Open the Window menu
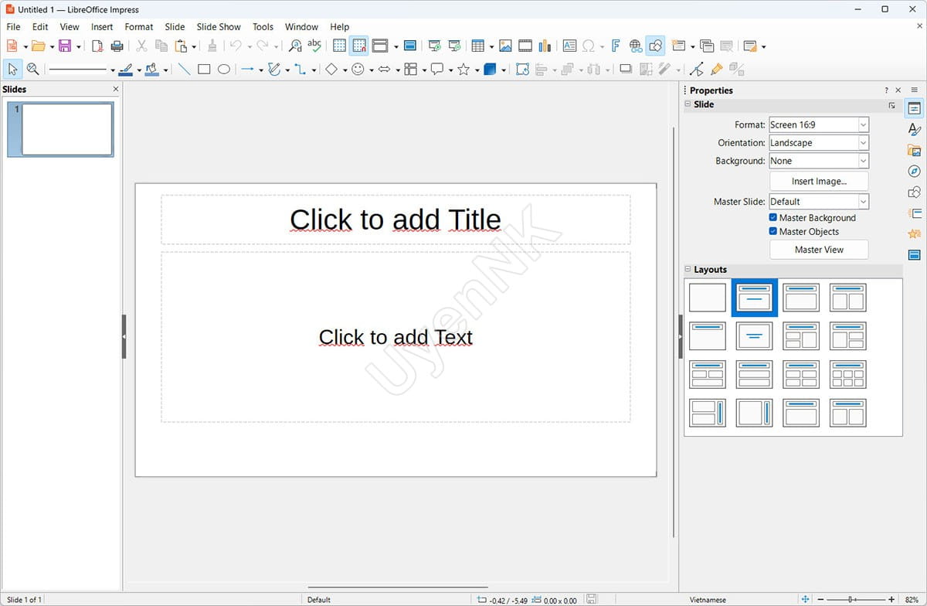 point(301,26)
